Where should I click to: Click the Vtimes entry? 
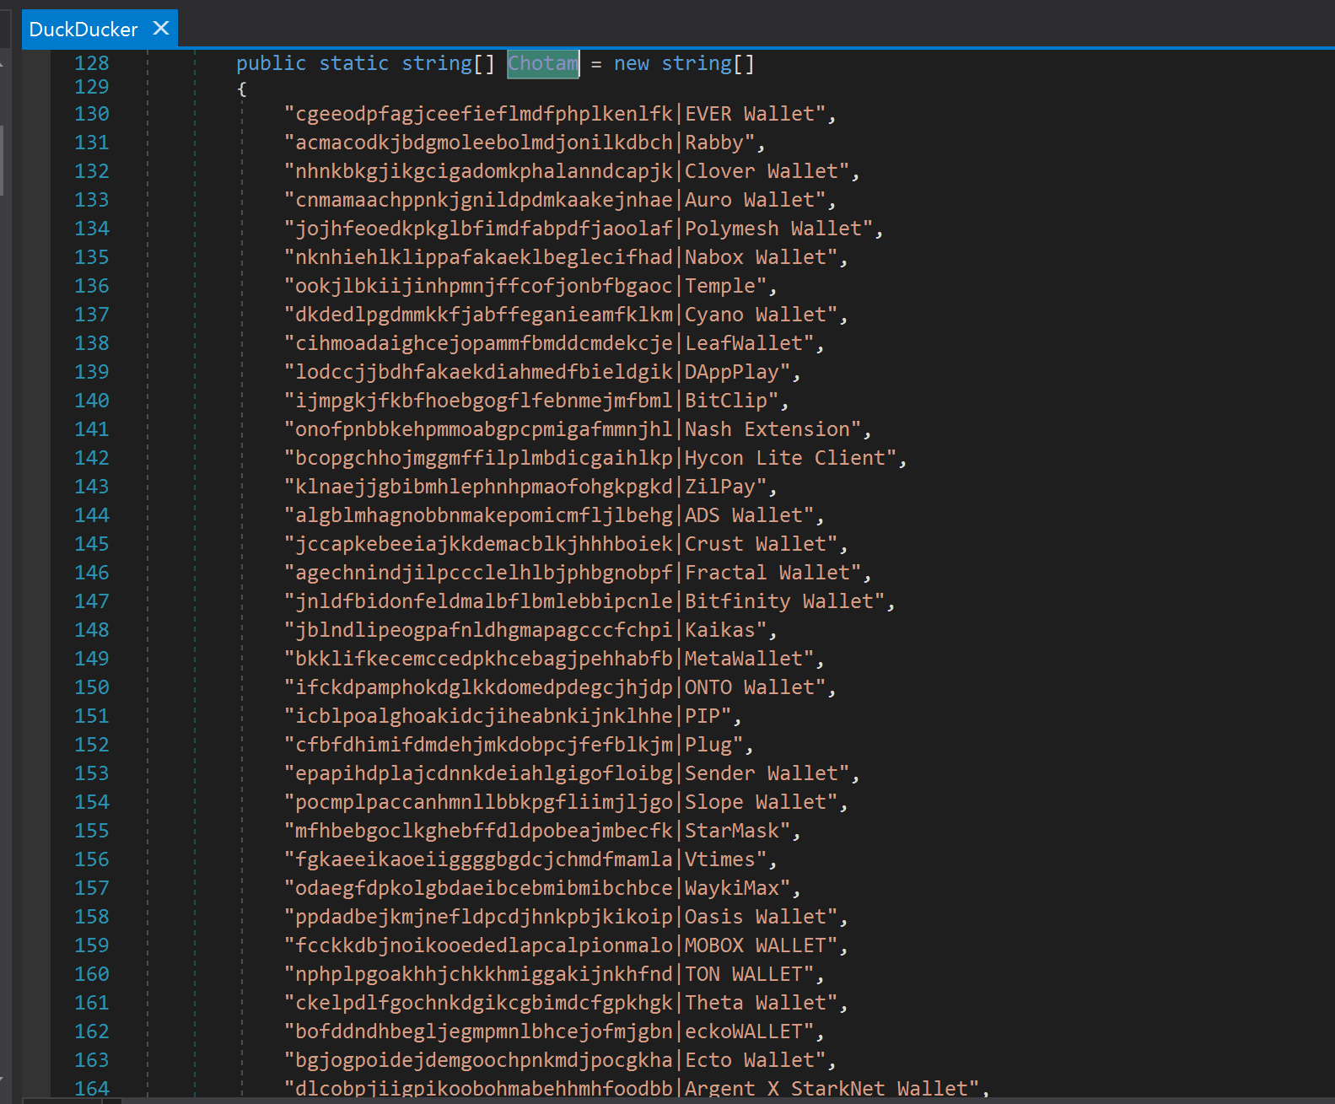(x=531, y=859)
